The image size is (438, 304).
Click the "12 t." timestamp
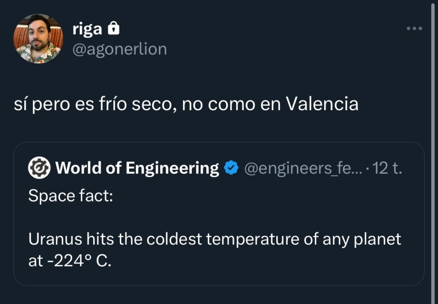click(x=388, y=169)
